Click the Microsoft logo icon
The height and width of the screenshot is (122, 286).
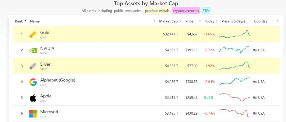point(33,114)
